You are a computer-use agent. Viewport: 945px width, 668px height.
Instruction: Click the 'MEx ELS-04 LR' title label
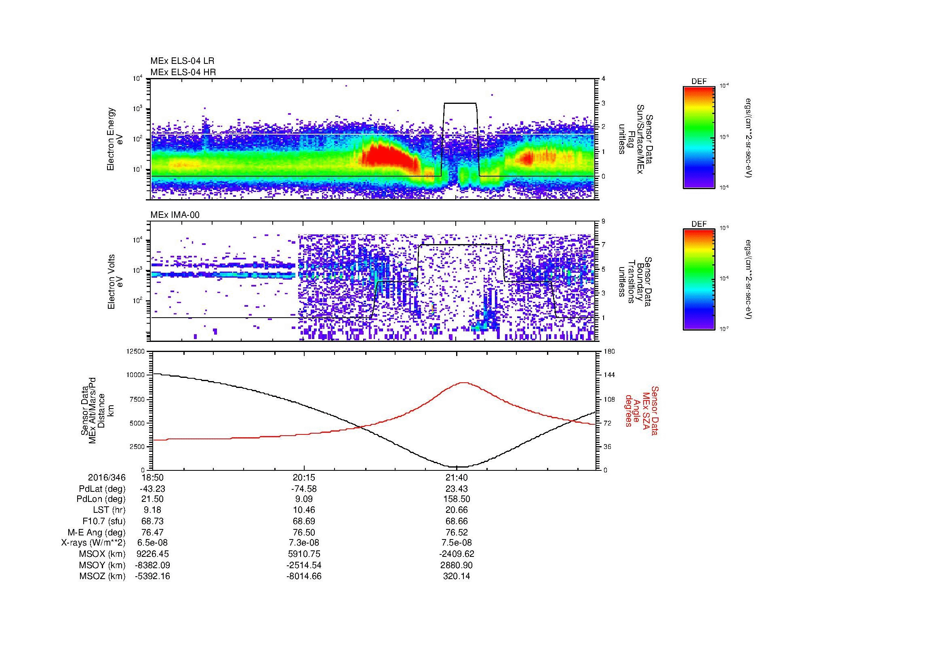[182, 61]
